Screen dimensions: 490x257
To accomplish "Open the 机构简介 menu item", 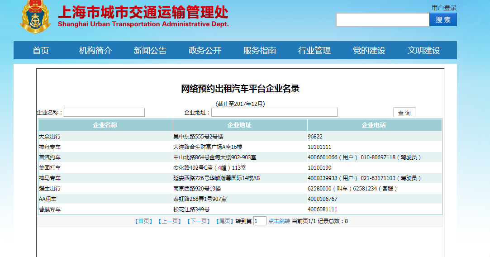I will click(x=95, y=50).
